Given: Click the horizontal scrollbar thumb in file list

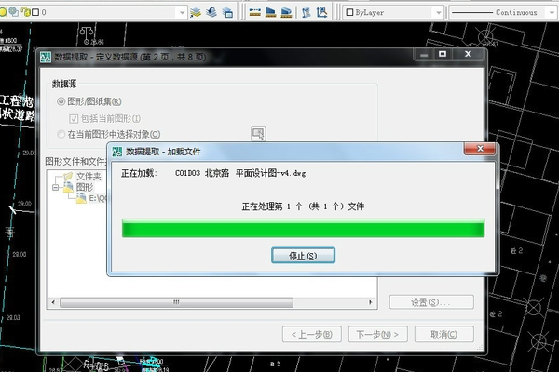Looking at the screenshot, I should (x=176, y=302).
